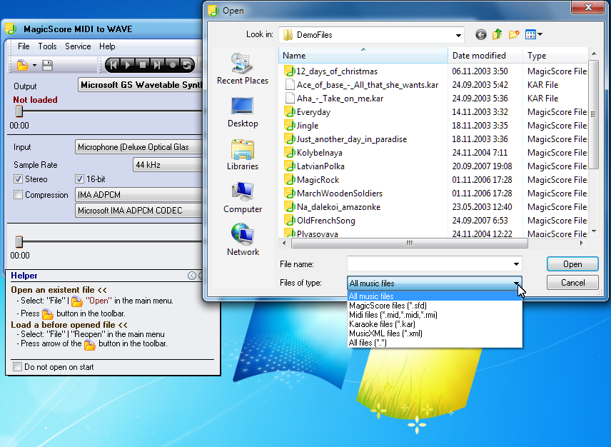Select the Aha_-_Take_on_me.kar file
This screenshot has height=447, width=611.
(334, 99)
